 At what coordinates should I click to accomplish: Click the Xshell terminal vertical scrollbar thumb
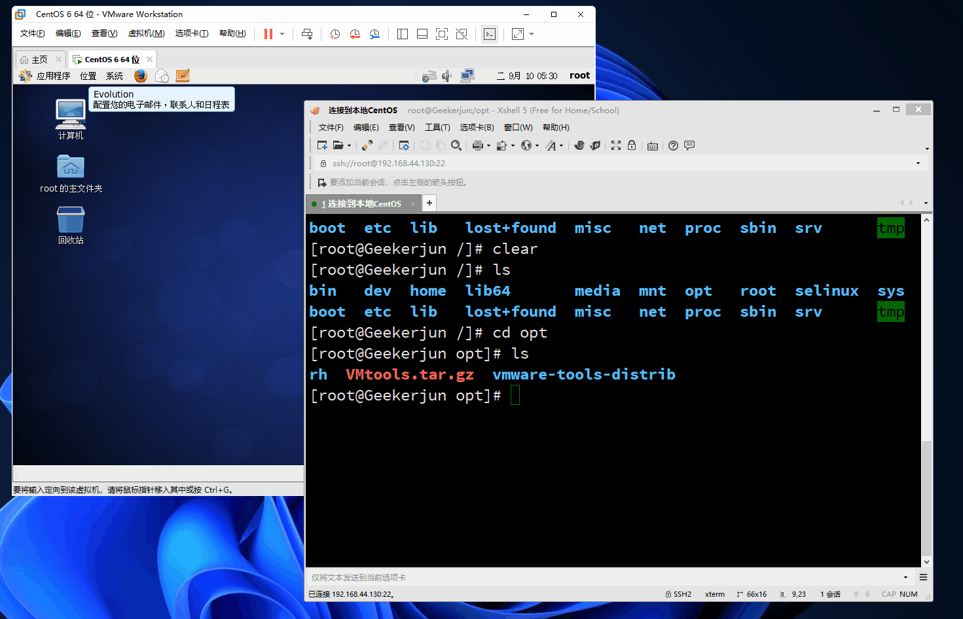[x=926, y=497]
